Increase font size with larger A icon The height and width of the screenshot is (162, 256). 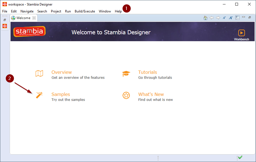pos(231,18)
